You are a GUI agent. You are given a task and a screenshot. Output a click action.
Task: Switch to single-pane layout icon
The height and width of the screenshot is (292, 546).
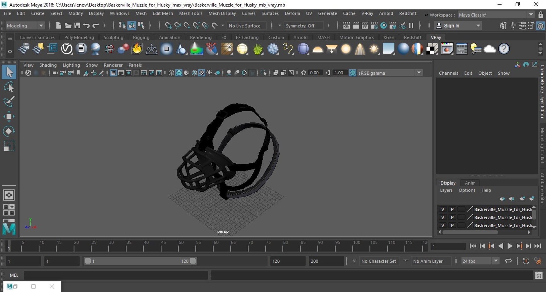[x=9, y=195]
